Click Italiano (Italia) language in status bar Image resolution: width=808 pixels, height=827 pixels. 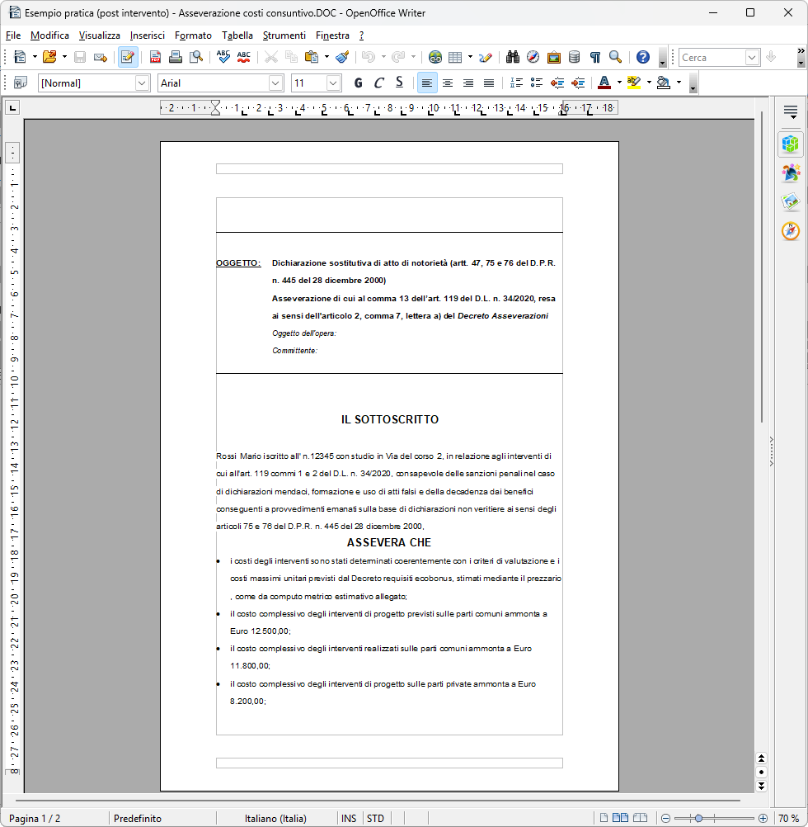tap(275, 818)
